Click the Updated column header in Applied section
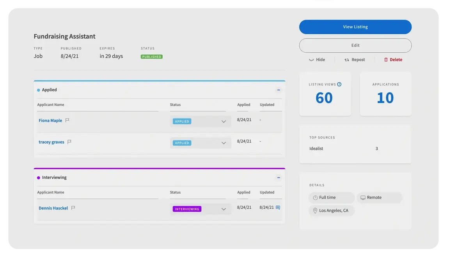449x257 pixels. pyautogui.click(x=267, y=105)
